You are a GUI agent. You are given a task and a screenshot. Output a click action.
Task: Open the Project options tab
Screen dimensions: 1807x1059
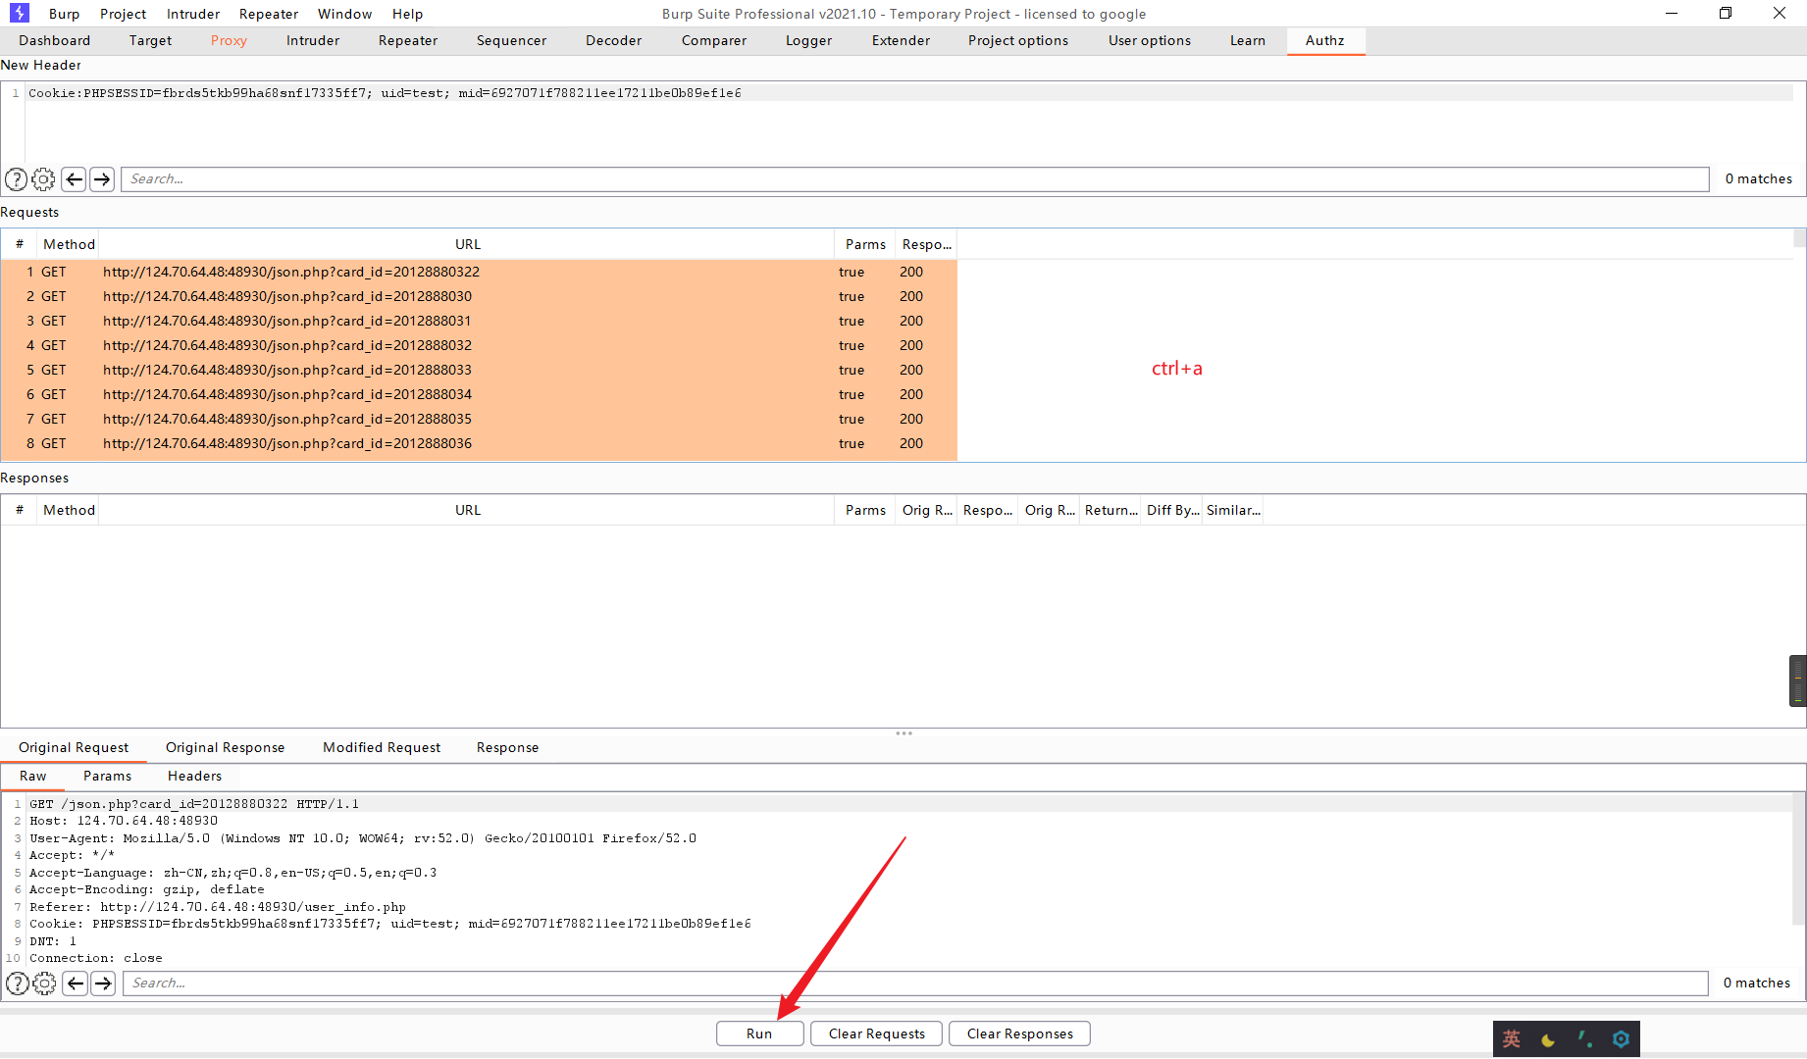click(1018, 40)
